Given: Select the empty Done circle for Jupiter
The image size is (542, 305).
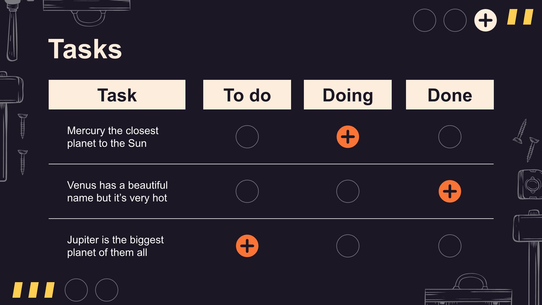Looking at the screenshot, I should pyautogui.click(x=450, y=246).
